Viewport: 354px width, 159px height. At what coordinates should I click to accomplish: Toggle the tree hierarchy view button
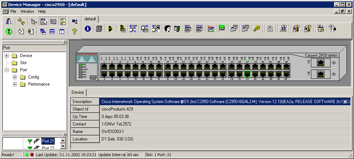[x=34, y=21]
